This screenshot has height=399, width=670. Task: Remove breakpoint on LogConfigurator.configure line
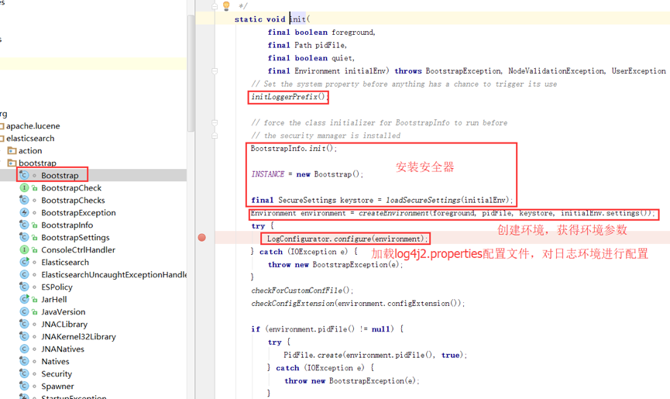coord(202,238)
